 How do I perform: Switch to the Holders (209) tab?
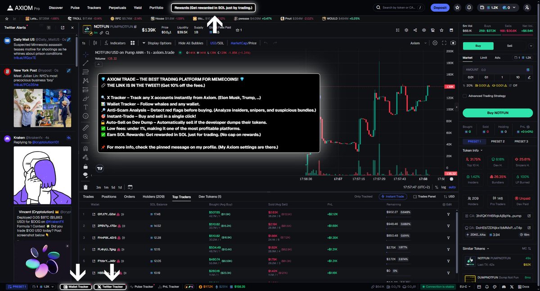(153, 196)
